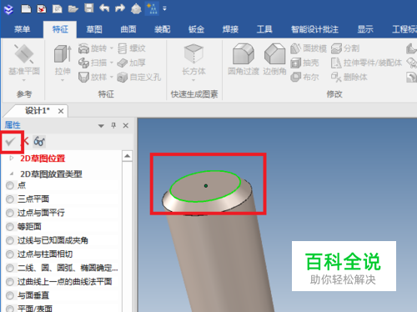Collapse the 2D草图放置类型 section
The width and height of the screenshot is (417, 312).
(12, 174)
